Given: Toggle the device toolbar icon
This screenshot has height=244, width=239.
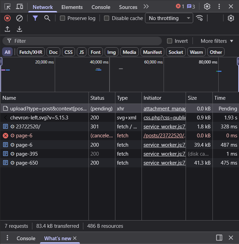Looking at the screenshot, I should click(x=20, y=7).
